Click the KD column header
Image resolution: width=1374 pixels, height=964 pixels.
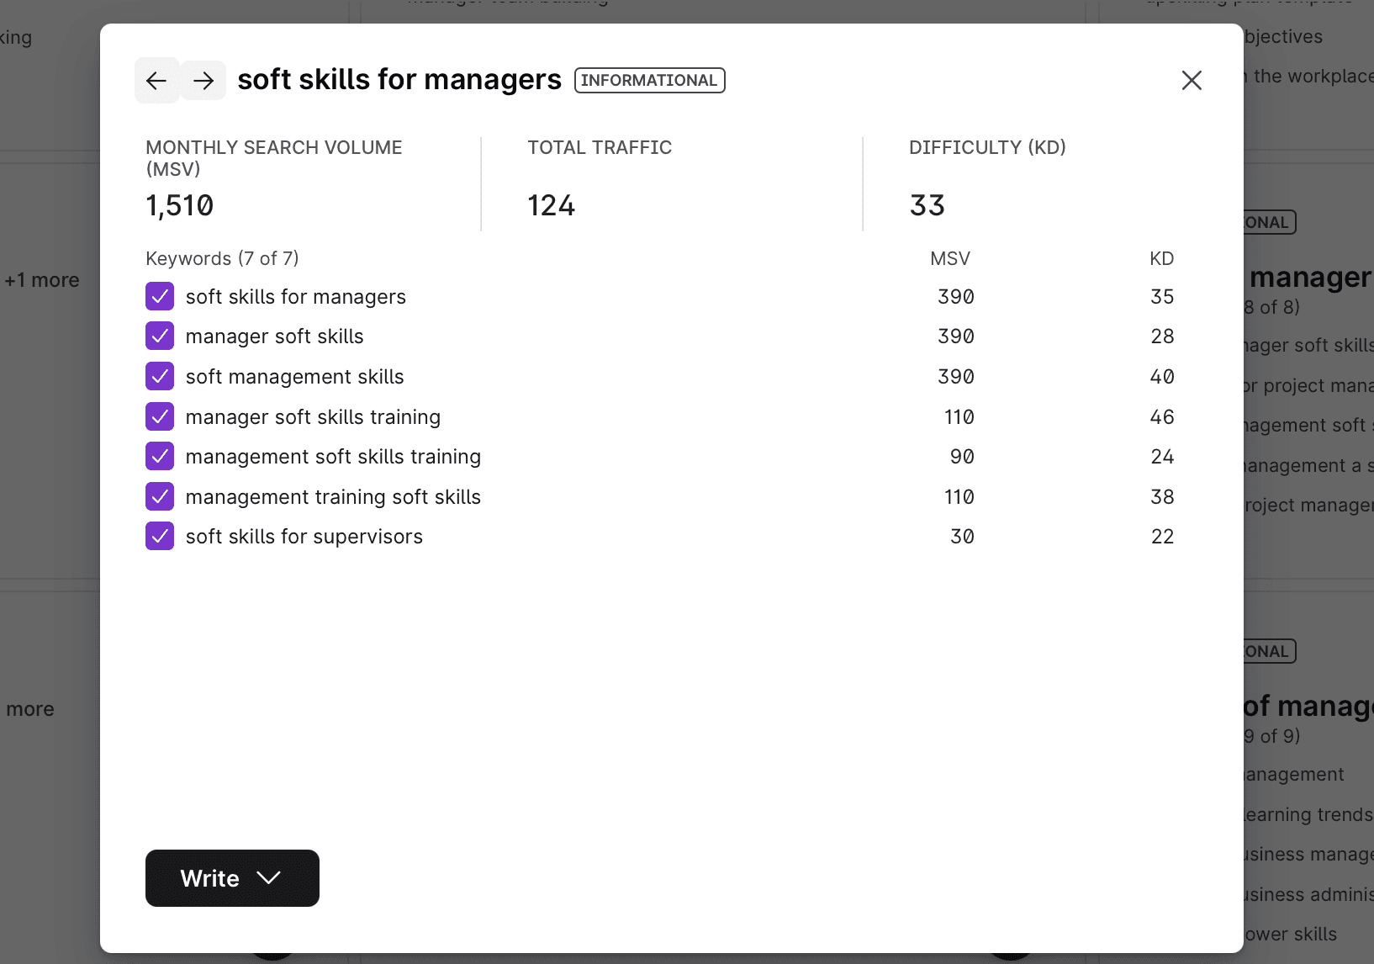[1161, 259]
